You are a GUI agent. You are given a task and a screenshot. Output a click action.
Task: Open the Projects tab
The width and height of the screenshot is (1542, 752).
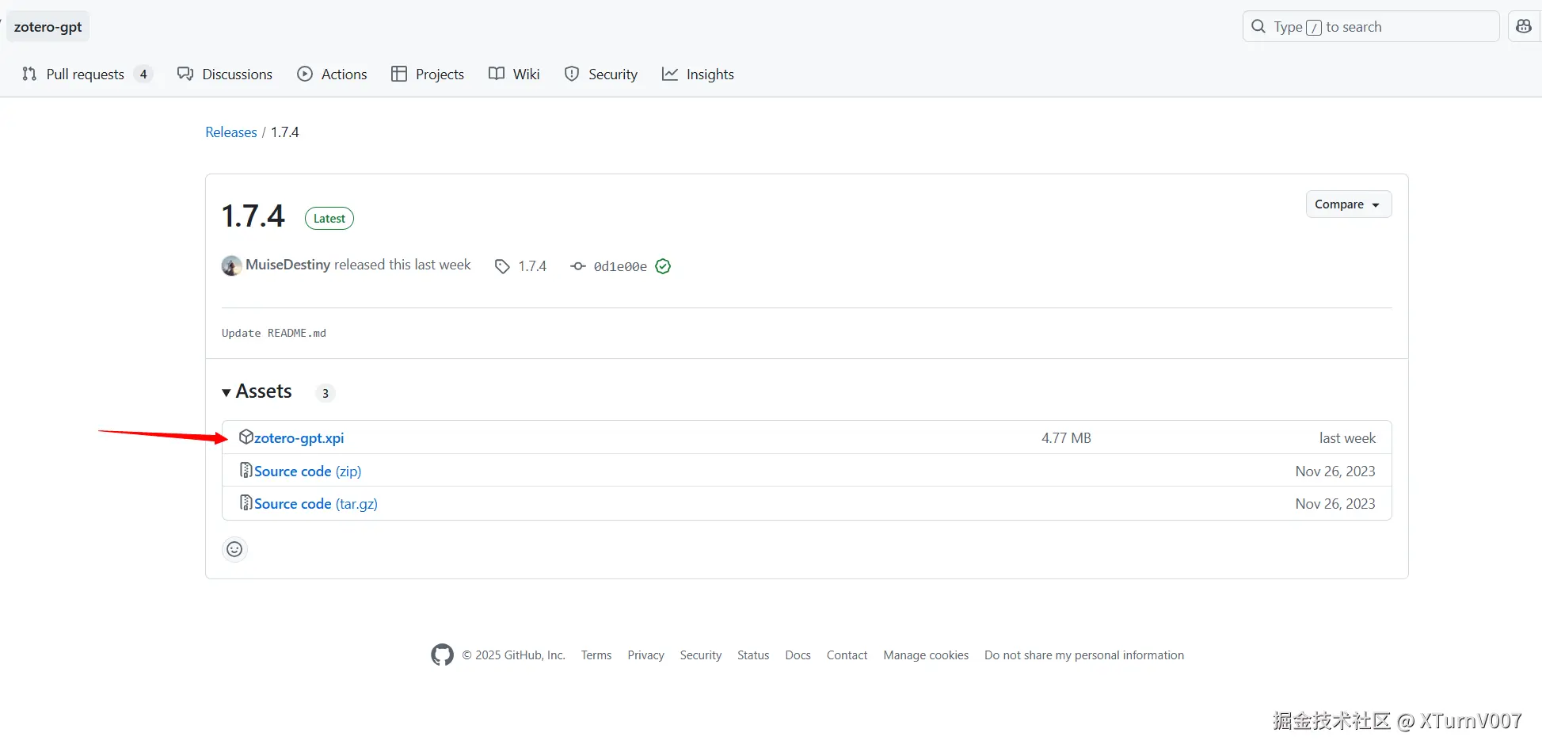pos(428,74)
